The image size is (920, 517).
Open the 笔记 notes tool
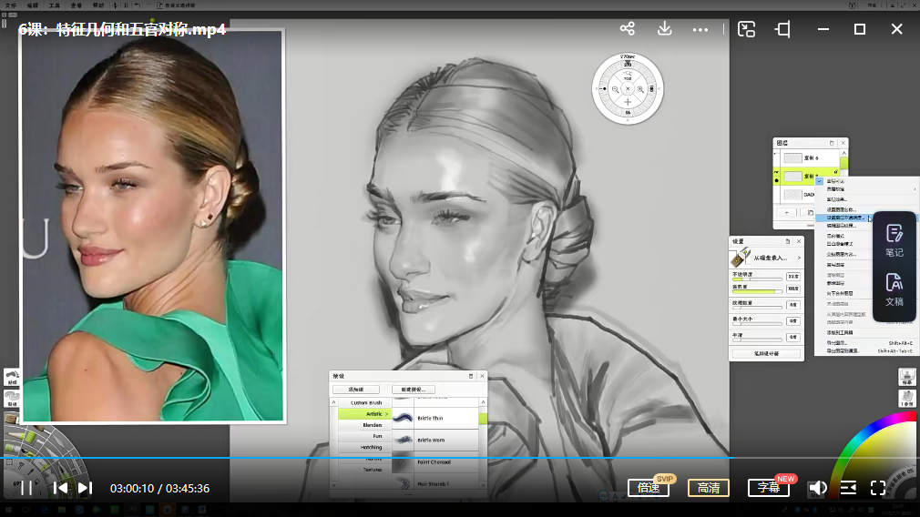(x=894, y=241)
